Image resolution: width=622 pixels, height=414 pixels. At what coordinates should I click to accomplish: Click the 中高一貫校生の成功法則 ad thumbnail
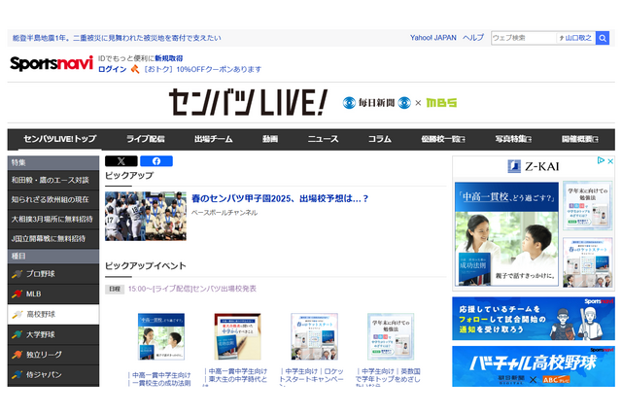(161, 336)
